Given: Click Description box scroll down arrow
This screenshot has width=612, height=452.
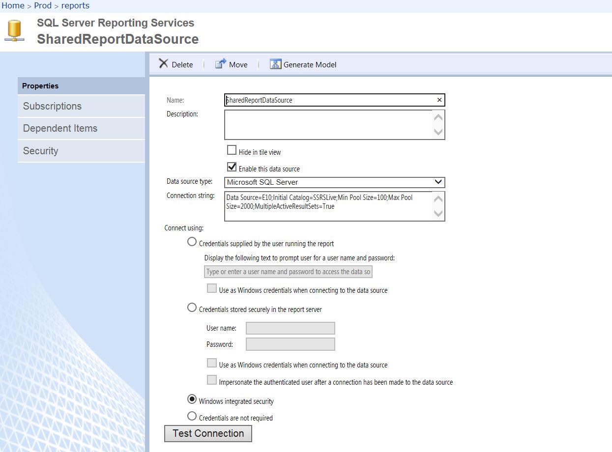Looking at the screenshot, I should tap(438, 132).
